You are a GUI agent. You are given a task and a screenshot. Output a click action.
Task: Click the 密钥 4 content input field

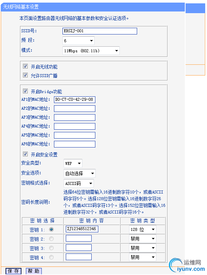click(x=79, y=257)
